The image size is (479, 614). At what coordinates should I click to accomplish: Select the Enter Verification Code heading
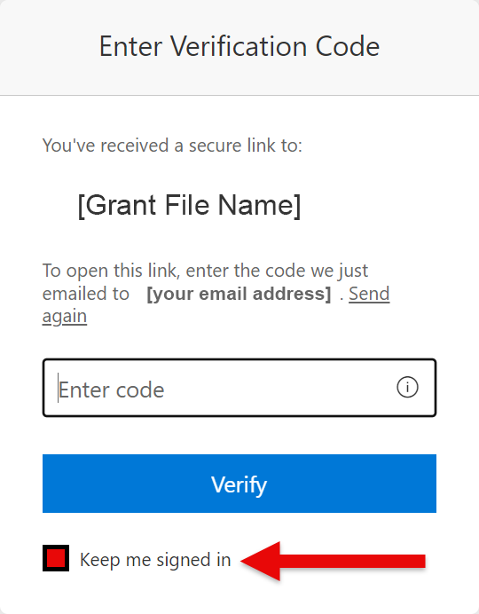pos(239,46)
